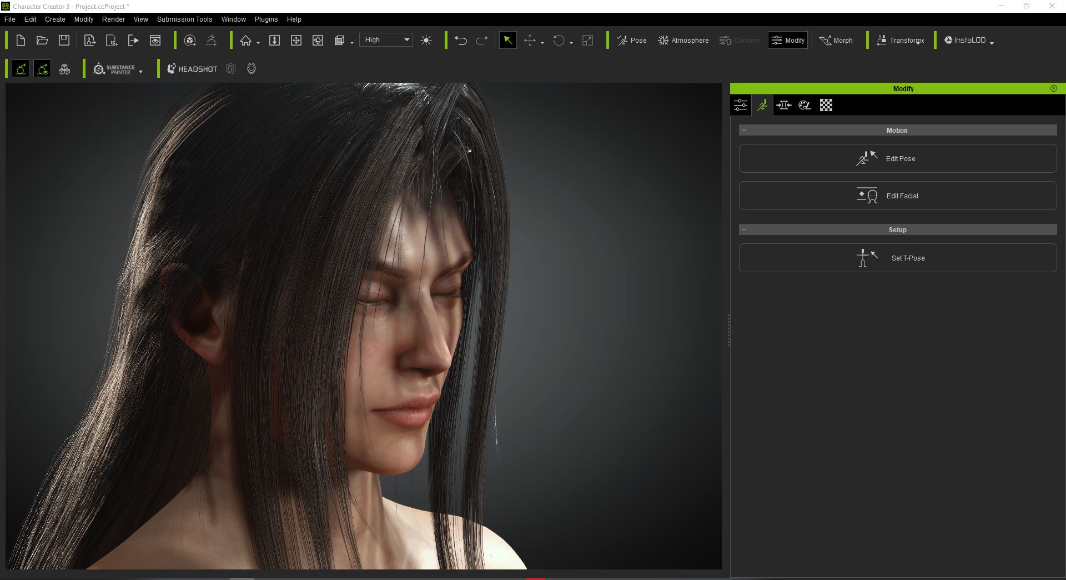Choose the rotate gizmo tool

pyautogui.click(x=559, y=40)
